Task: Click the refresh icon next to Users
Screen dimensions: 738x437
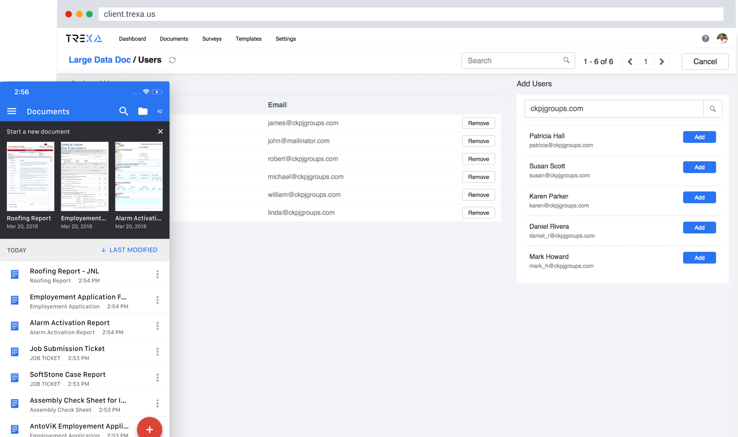Action: click(173, 60)
